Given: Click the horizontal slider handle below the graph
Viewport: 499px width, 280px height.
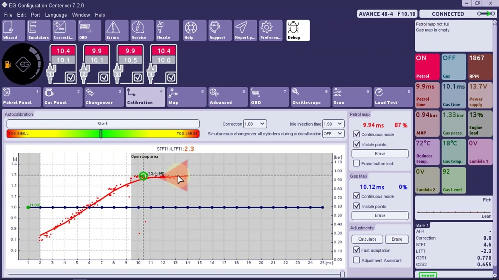Looking at the screenshot, I should coord(342,275).
